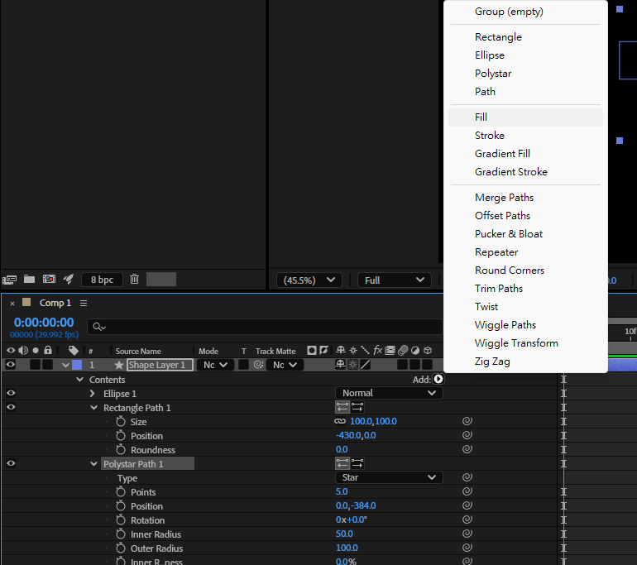Click the new composition icon in the Project panel
The height and width of the screenshot is (565, 637).
point(50,280)
